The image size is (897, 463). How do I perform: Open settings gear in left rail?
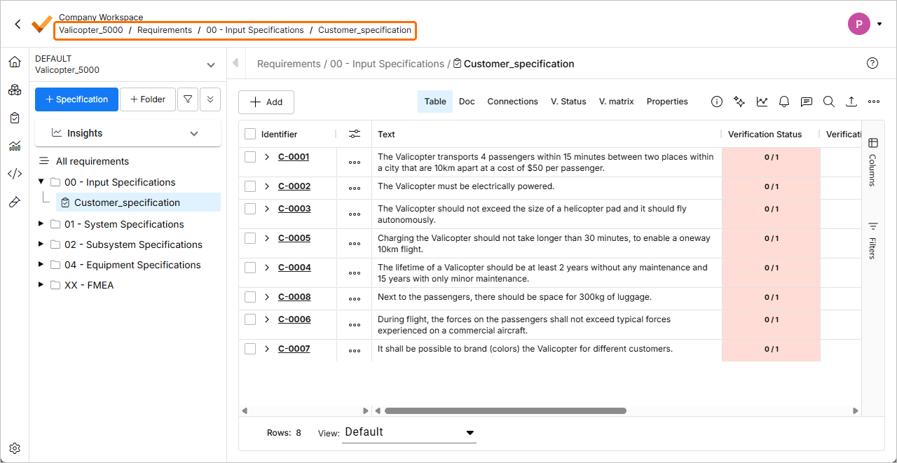click(x=15, y=448)
